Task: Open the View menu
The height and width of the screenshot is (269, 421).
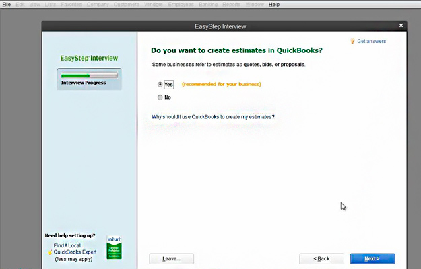Action: coord(34,5)
